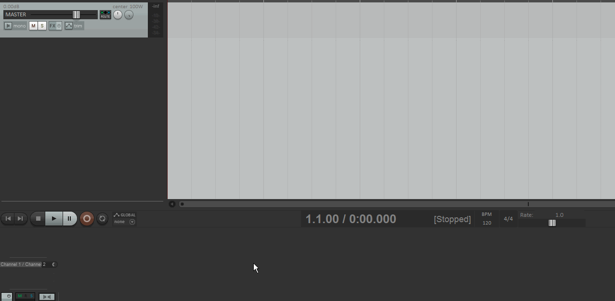Open the 4/4 time signature field
This screenshot has height=301, width=615.
tap(508, 219)
